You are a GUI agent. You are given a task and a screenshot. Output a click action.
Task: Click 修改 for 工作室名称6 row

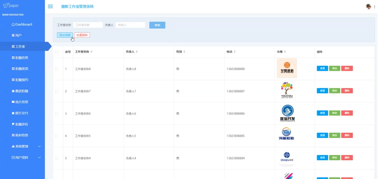point(335,113)
